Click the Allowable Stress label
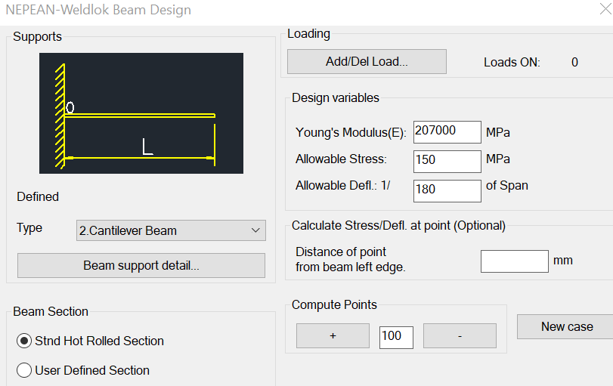Image resolution: width=613 pixels, height=386 pixels. point(341,159)
